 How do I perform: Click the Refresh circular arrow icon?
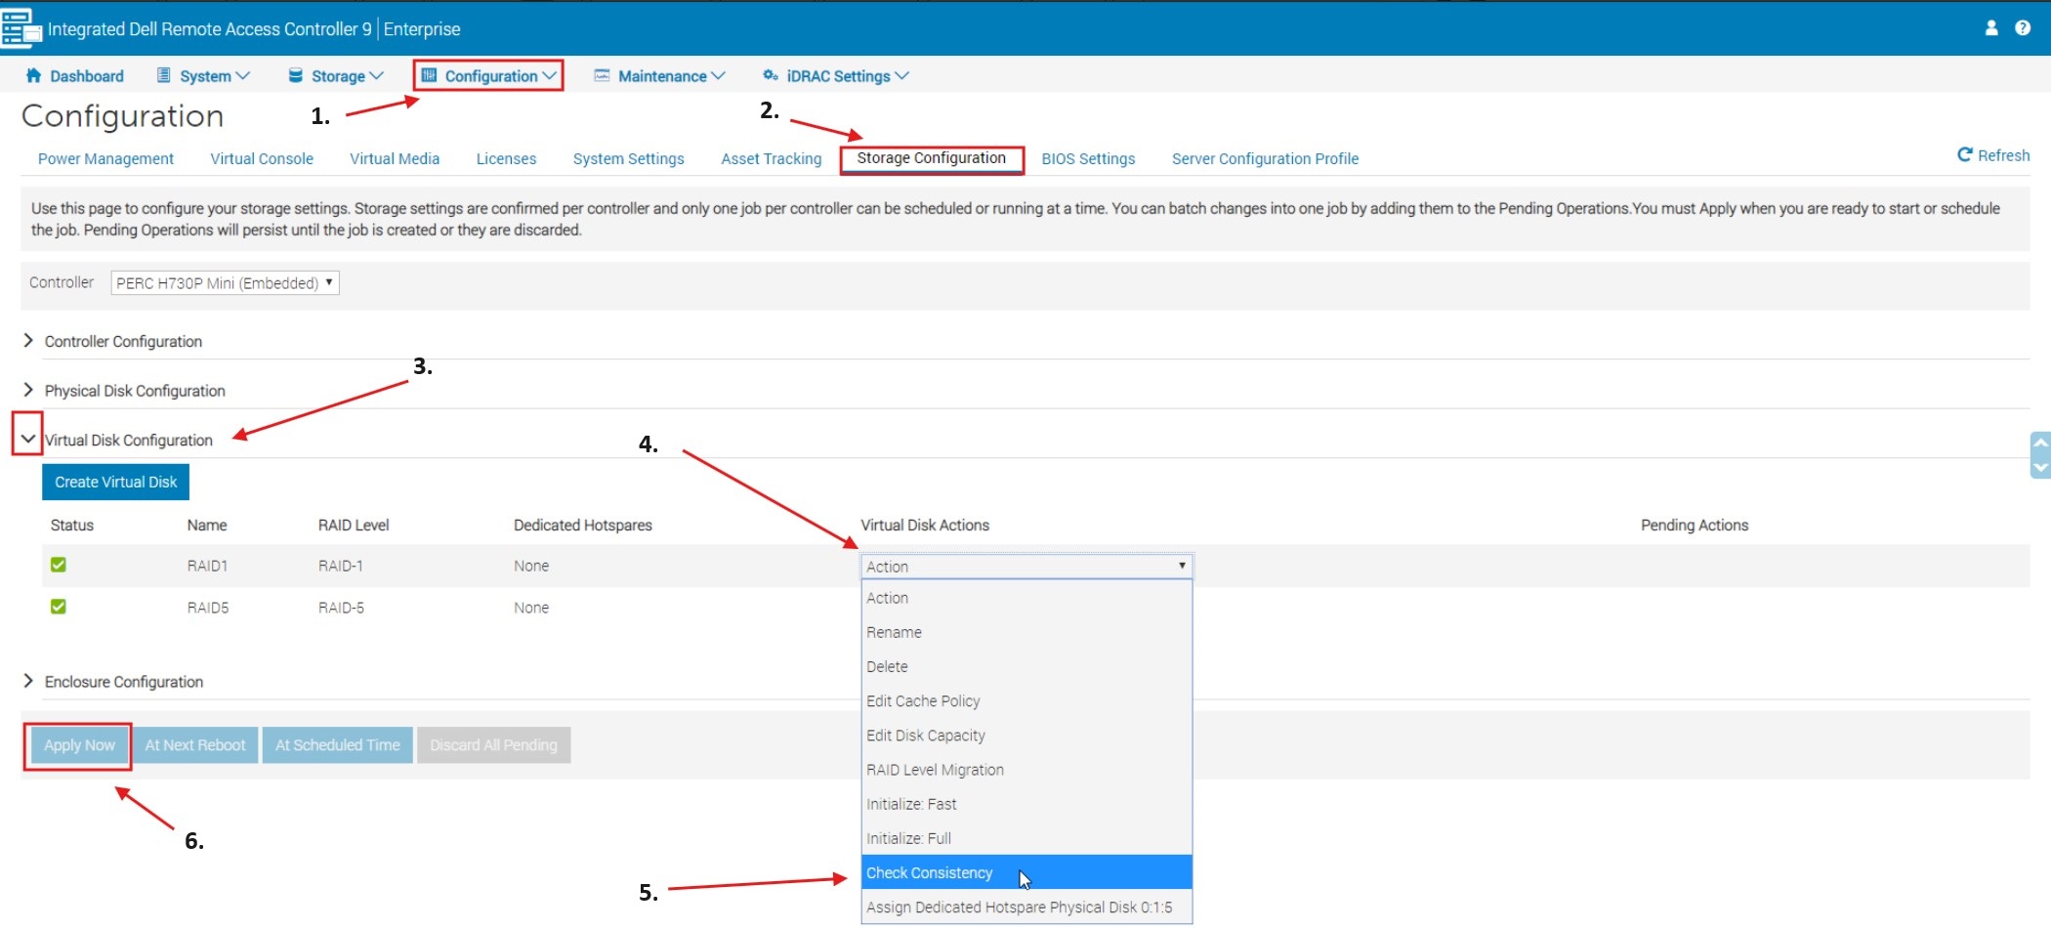coord(1965,155)
